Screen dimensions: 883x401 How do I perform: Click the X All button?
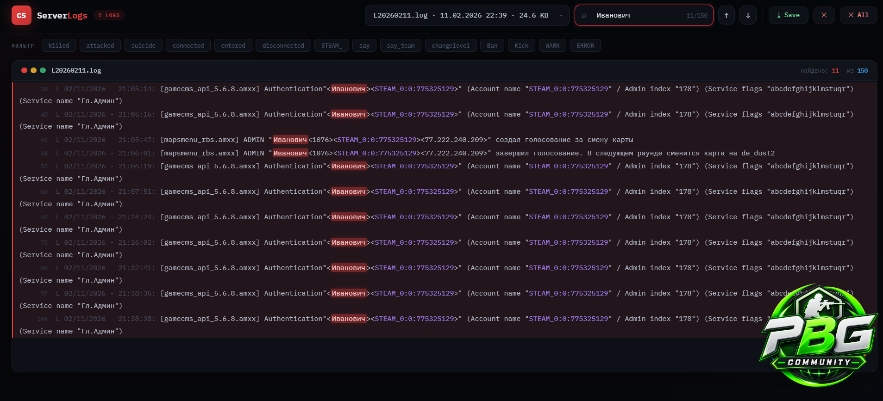coord(858,15)
